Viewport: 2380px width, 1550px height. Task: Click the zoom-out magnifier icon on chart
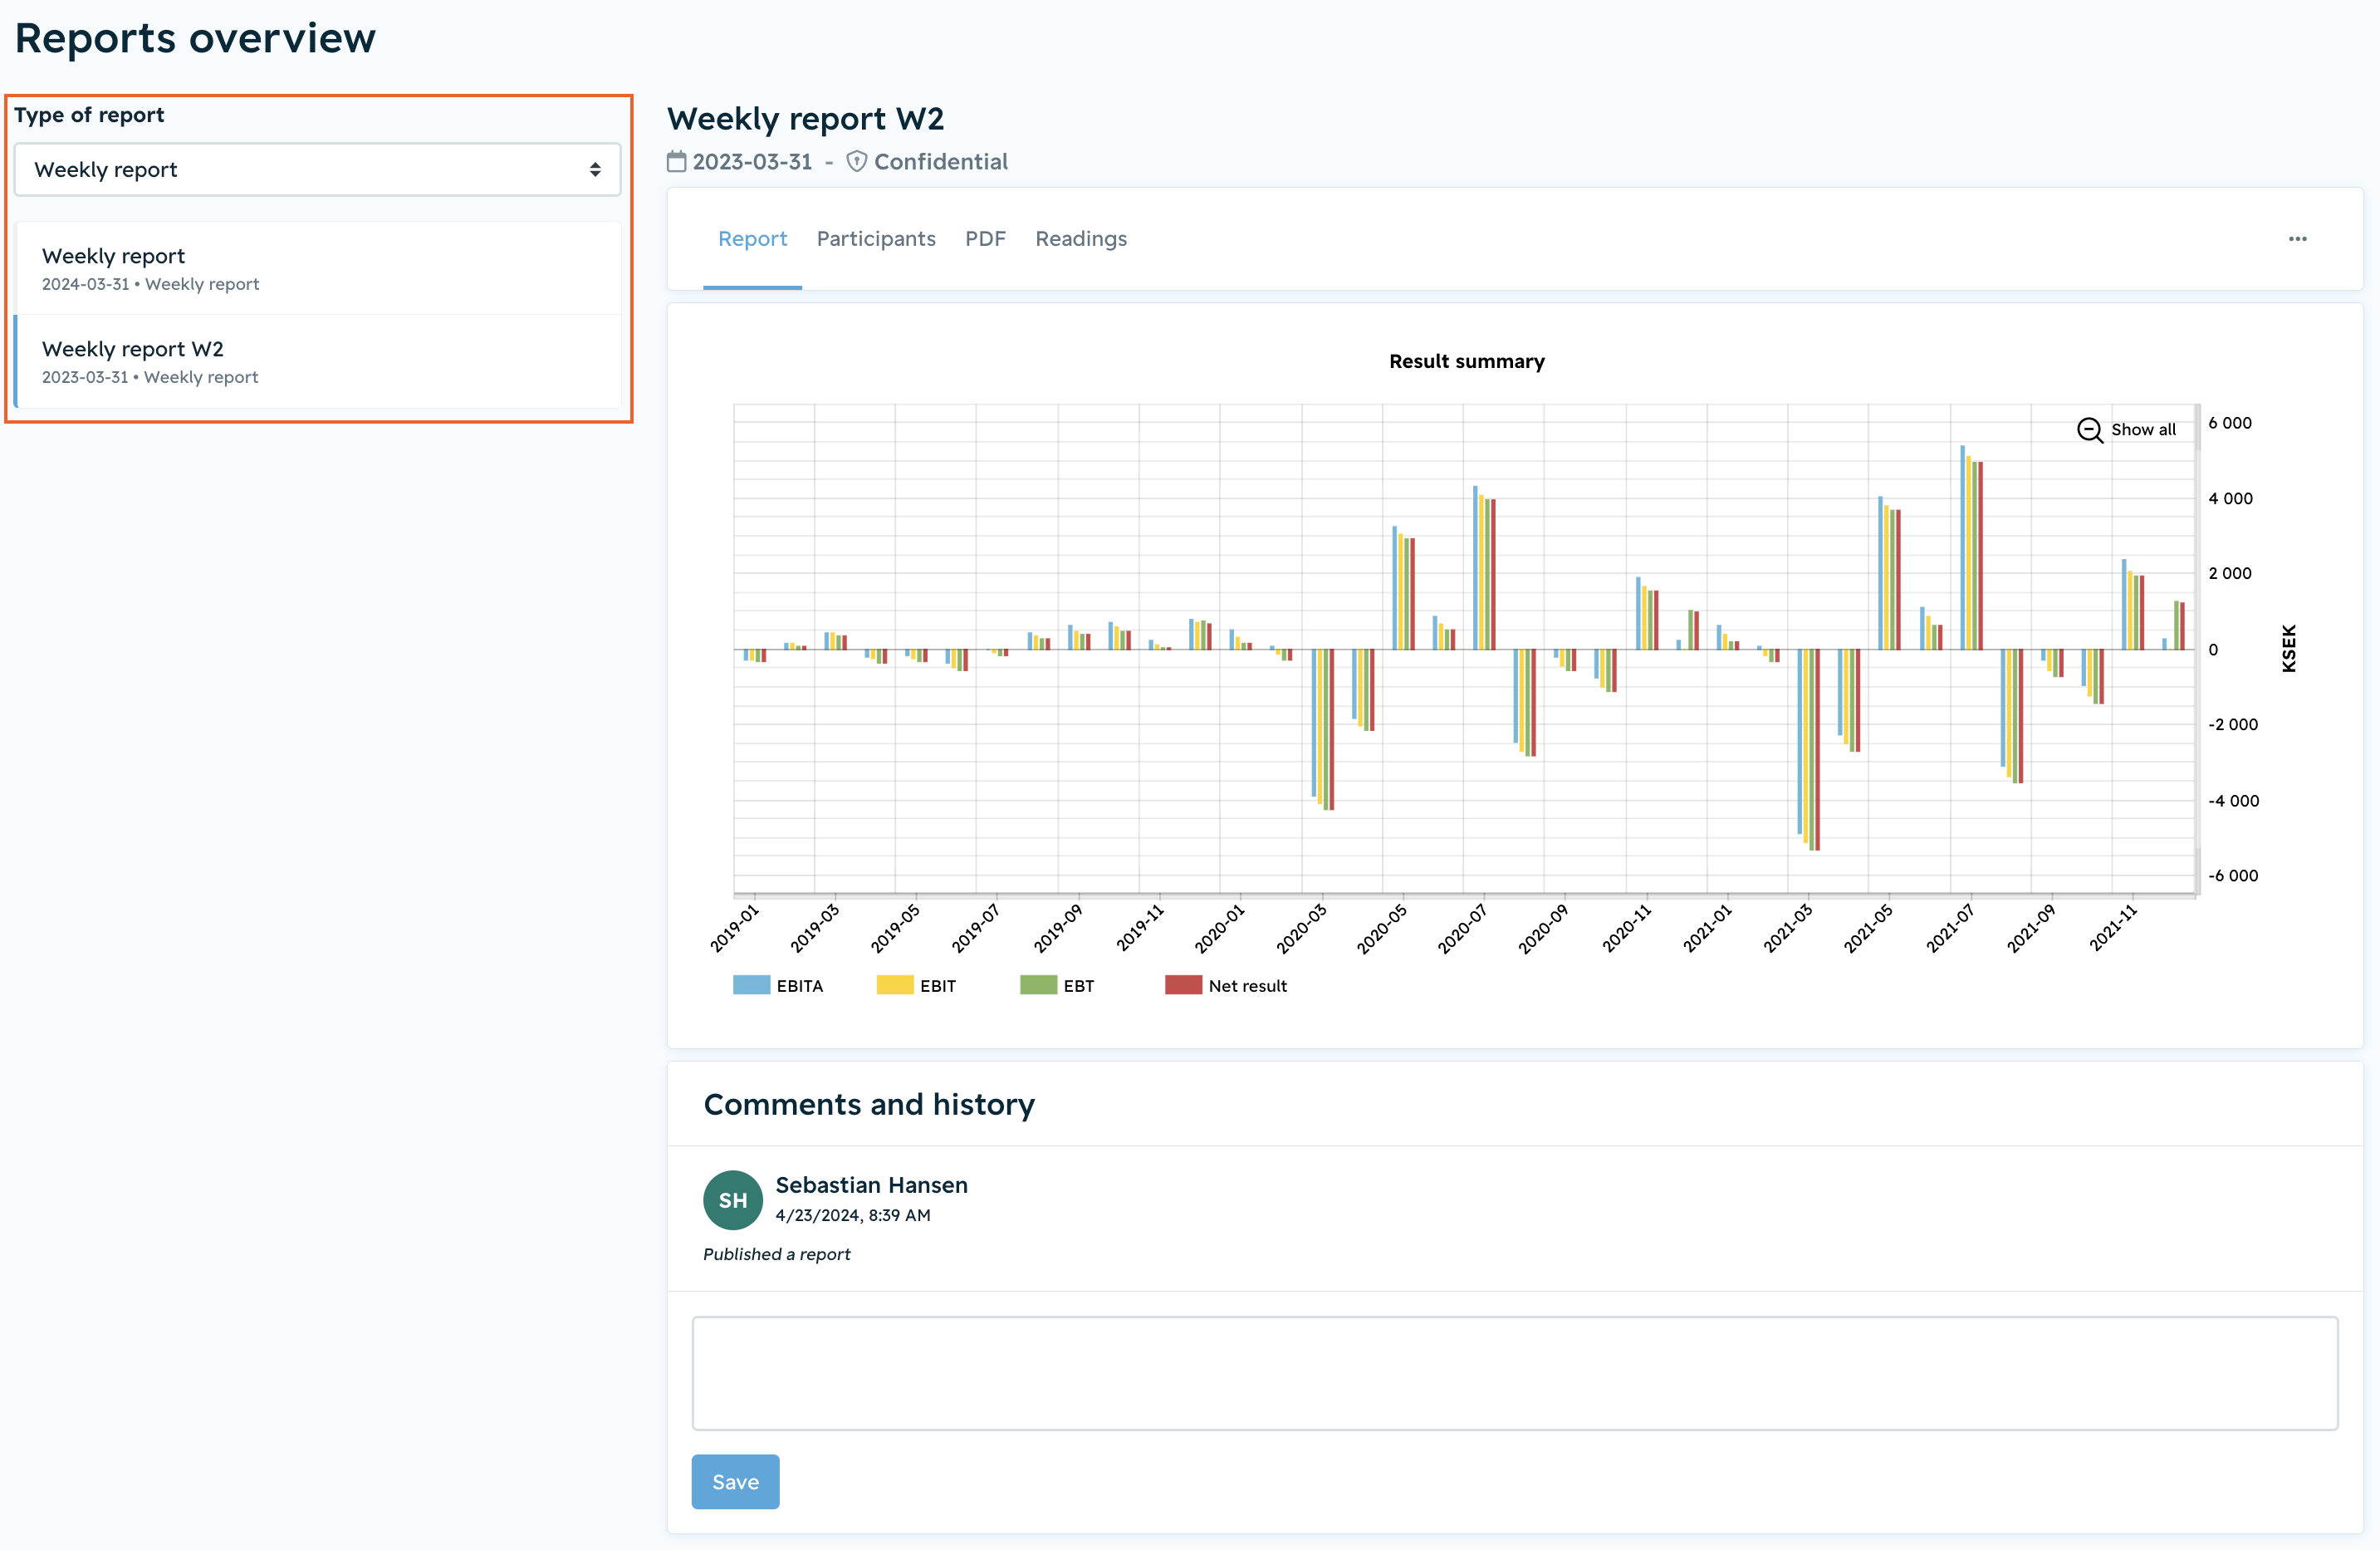click(x=2089, y=430)
